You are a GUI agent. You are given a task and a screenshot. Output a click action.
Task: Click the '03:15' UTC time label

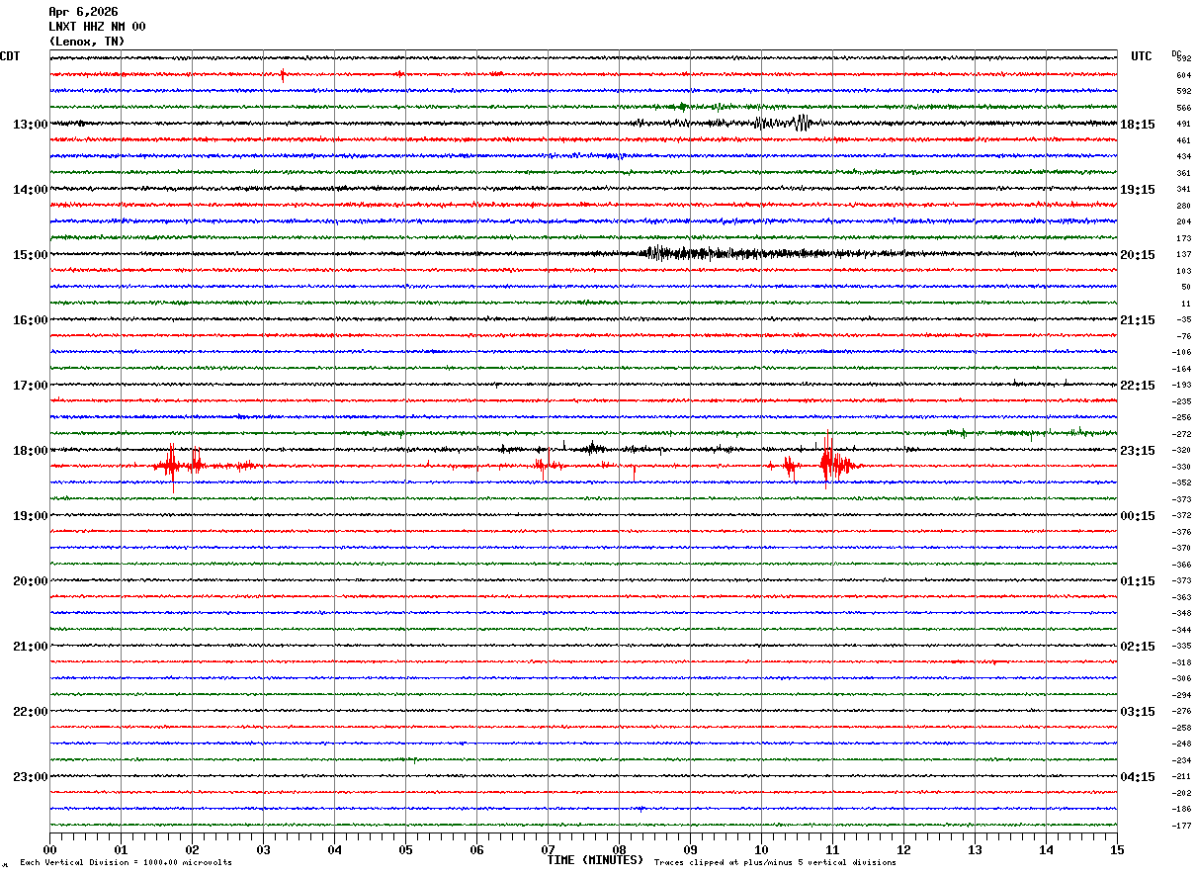1138,712
